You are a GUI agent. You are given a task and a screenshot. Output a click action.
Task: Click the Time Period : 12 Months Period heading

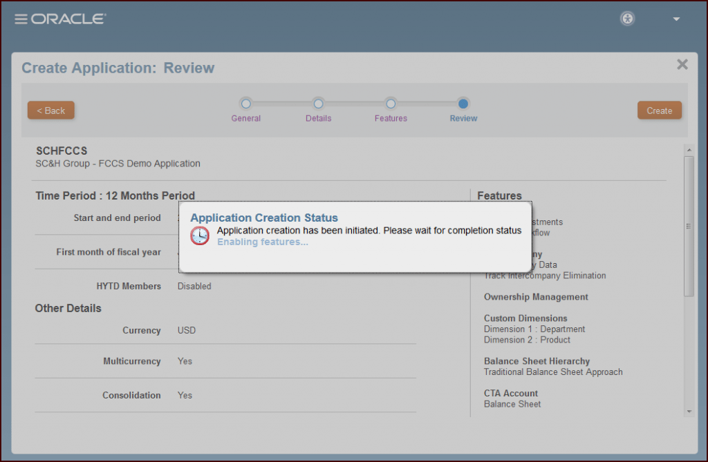(x=115, y=196)
